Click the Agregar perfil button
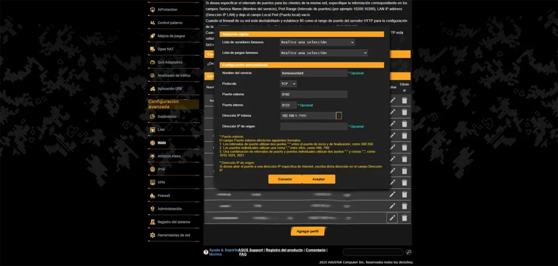The image size is (558, 266). [307, 232]
